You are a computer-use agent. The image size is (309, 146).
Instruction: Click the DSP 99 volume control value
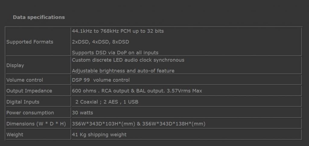click(101, 80)
